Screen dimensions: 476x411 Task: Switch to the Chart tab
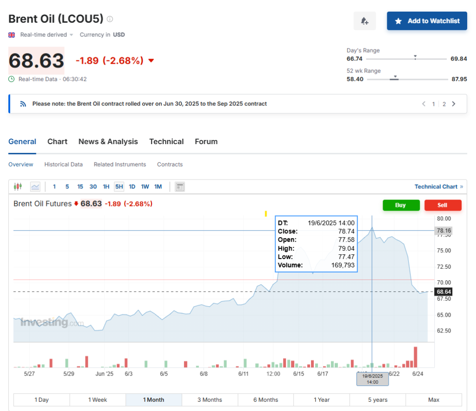(x=57, y=141)
